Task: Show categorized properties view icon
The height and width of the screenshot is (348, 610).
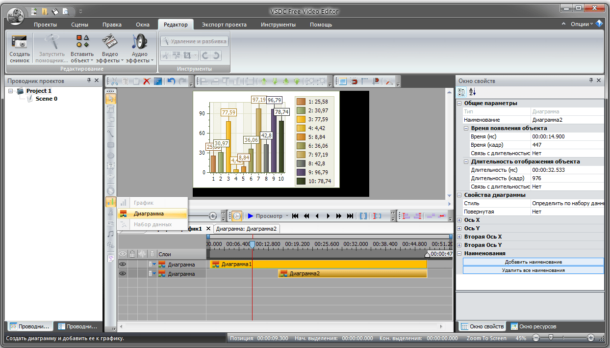Action: click(x=461, y=92)
